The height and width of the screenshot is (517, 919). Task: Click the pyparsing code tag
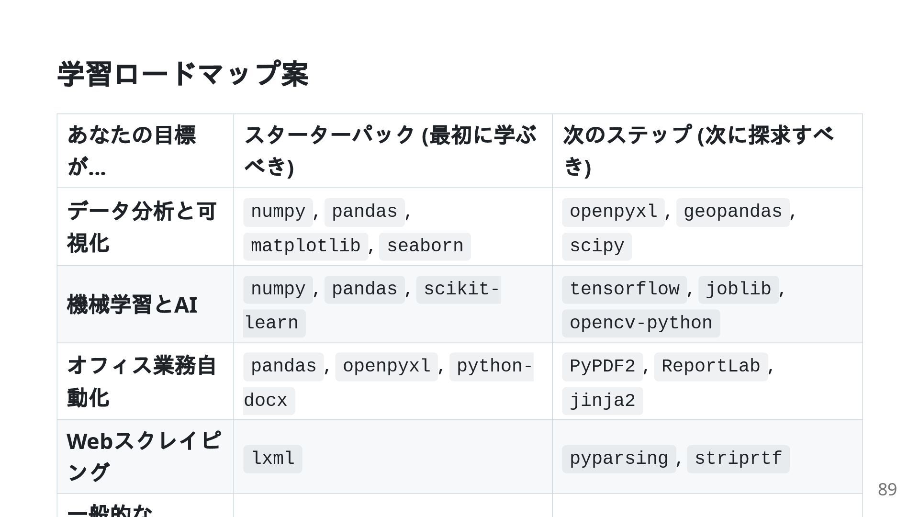tap(618, 459)
